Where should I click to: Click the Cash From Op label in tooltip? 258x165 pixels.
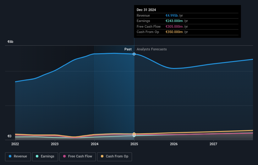[x=148, y=32]
